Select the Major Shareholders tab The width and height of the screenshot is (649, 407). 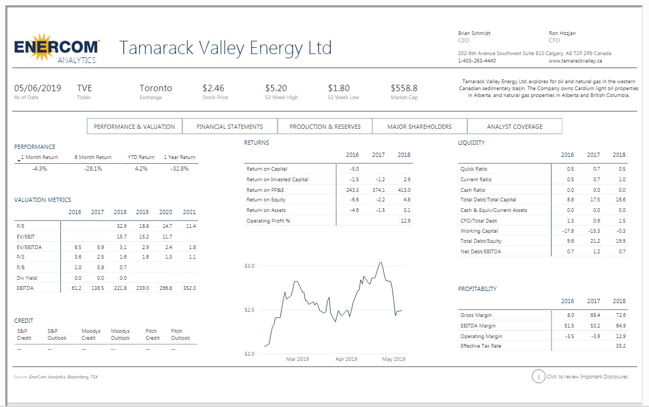[419, 127]
